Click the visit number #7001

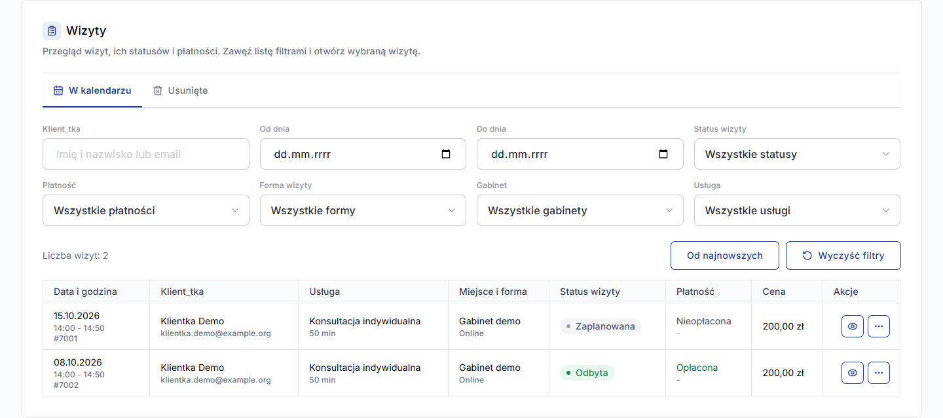pos(65,339)
